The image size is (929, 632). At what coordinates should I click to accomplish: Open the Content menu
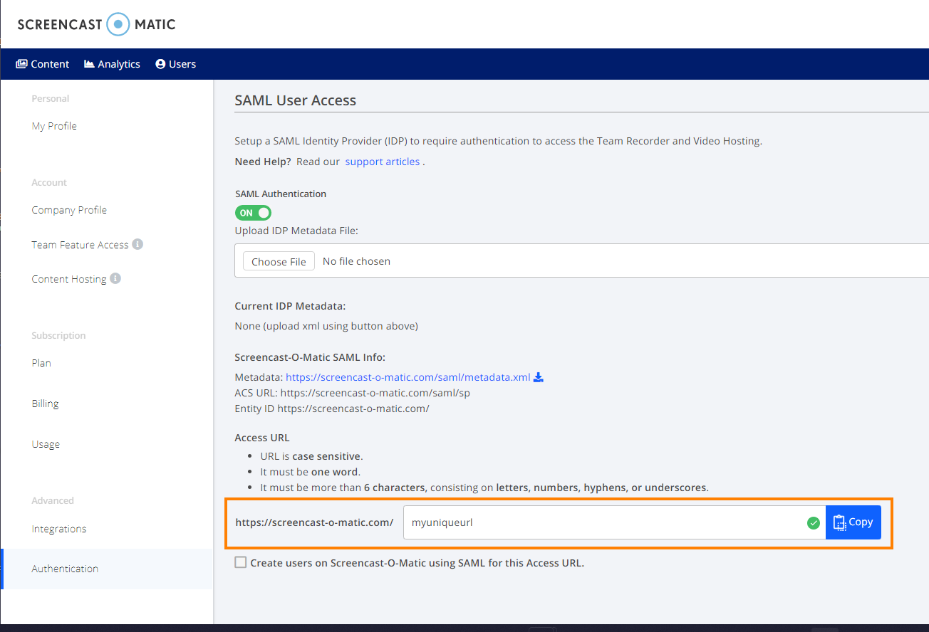[x=43, y=64]
